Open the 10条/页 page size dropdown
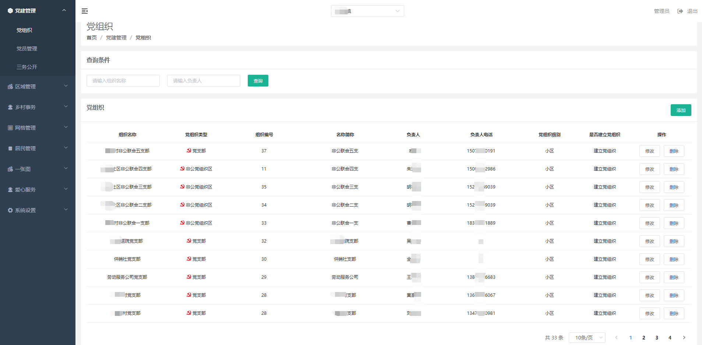Image resolution: width=702 pixels, height=345 pixels. point(587,338)
